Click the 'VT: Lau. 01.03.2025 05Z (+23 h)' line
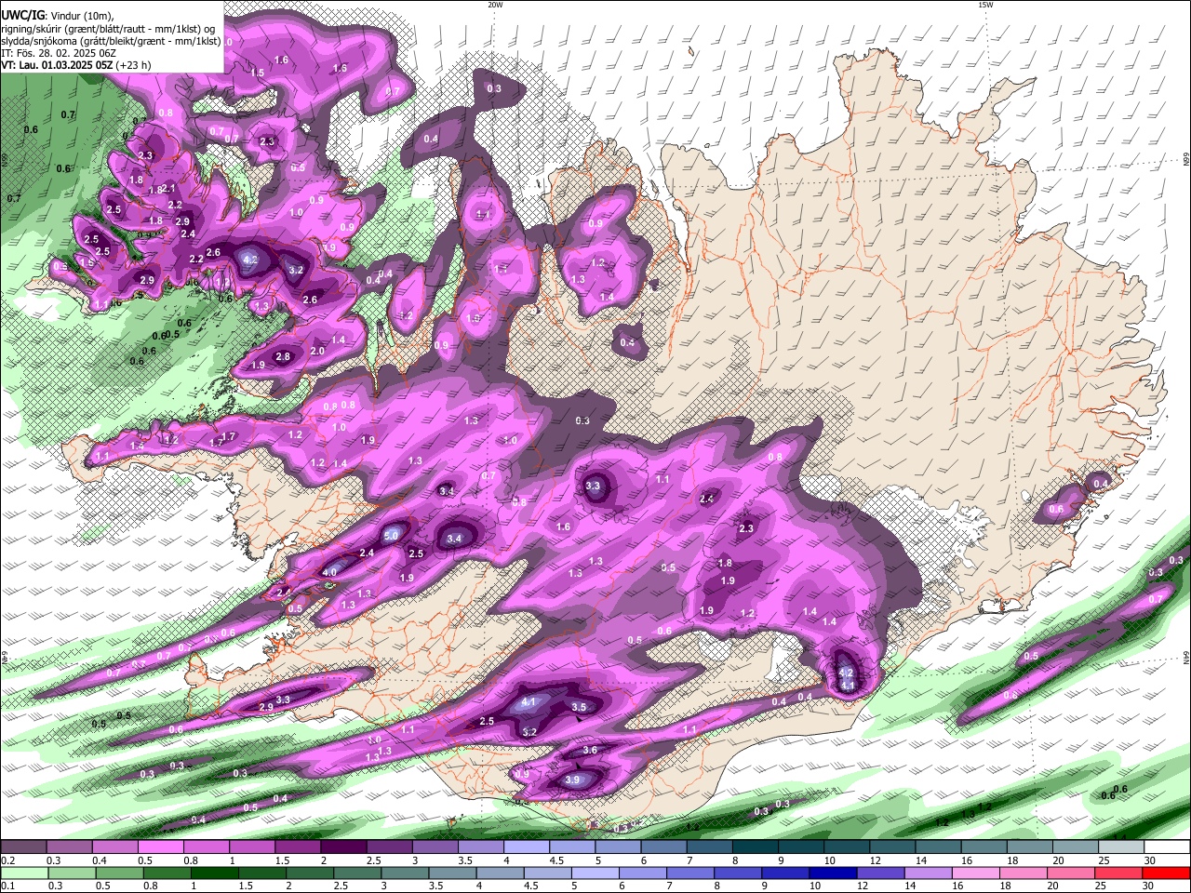Viewport: 1191px width, 893px height. 76,65
